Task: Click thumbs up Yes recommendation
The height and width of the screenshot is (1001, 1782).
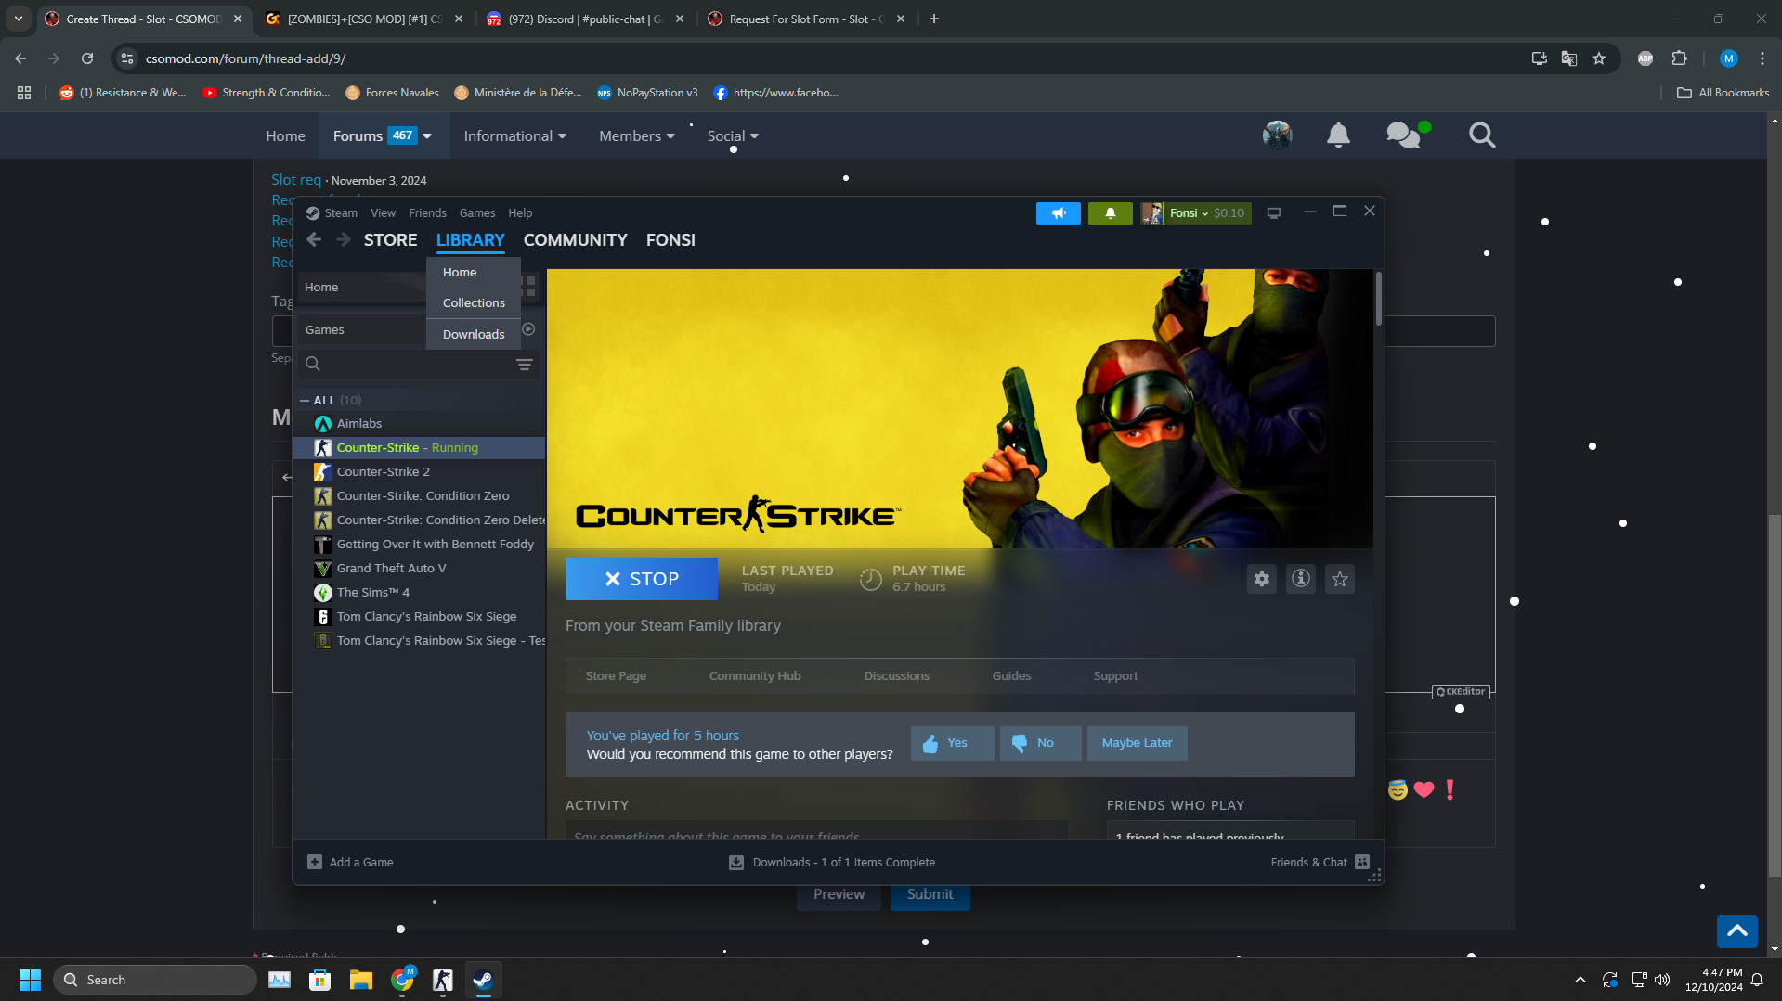Action: pyautogui.click(x=951, y=743)
